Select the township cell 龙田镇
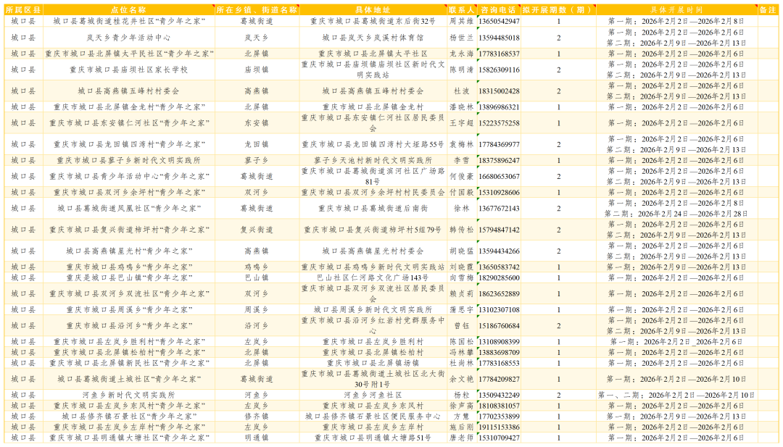The width and height of the screenshot is (783, 447). pos(257,144)
